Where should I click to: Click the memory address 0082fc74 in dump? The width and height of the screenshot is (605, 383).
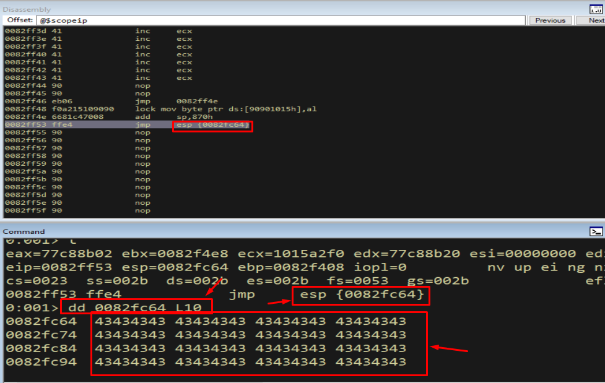[41, 335]
